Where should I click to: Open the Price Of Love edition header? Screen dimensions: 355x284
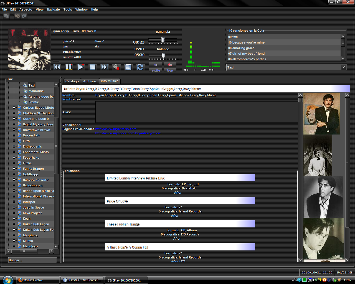click(x=180, y=201)
